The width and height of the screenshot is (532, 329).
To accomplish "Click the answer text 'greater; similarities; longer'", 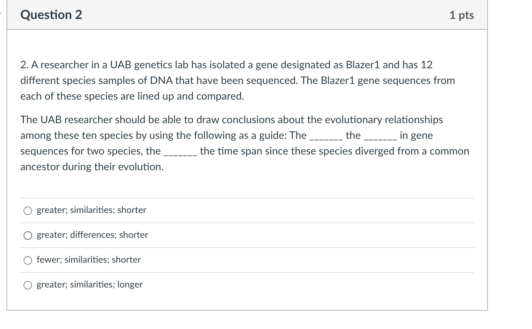I will (89, 285).
